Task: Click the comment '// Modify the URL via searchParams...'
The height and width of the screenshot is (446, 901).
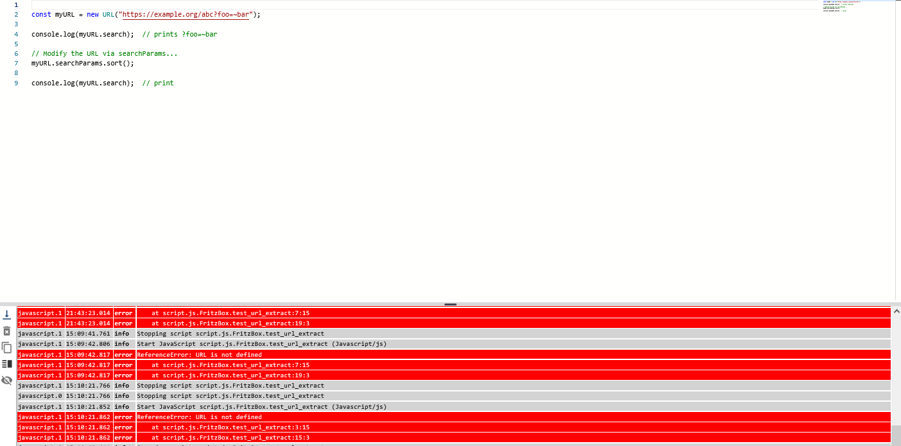Action: pyautogui.click(x=105, y=54)
